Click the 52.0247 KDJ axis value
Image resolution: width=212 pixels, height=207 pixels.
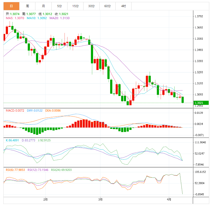(x=200, y=153)
